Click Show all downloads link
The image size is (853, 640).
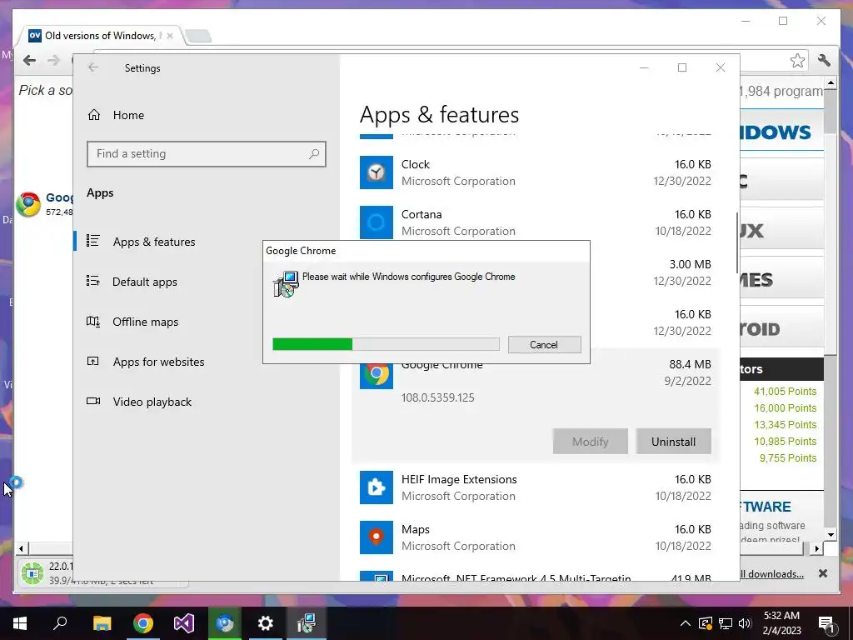[x=772, y=574]
